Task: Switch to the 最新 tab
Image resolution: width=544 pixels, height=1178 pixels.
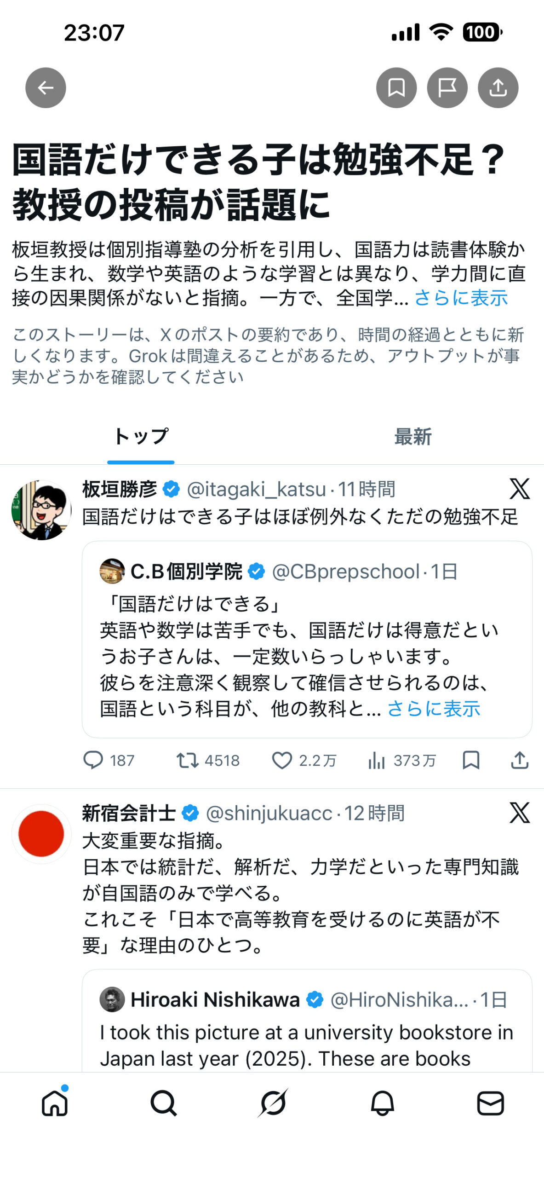Action: pyautogui.click(x=412, y=437)
